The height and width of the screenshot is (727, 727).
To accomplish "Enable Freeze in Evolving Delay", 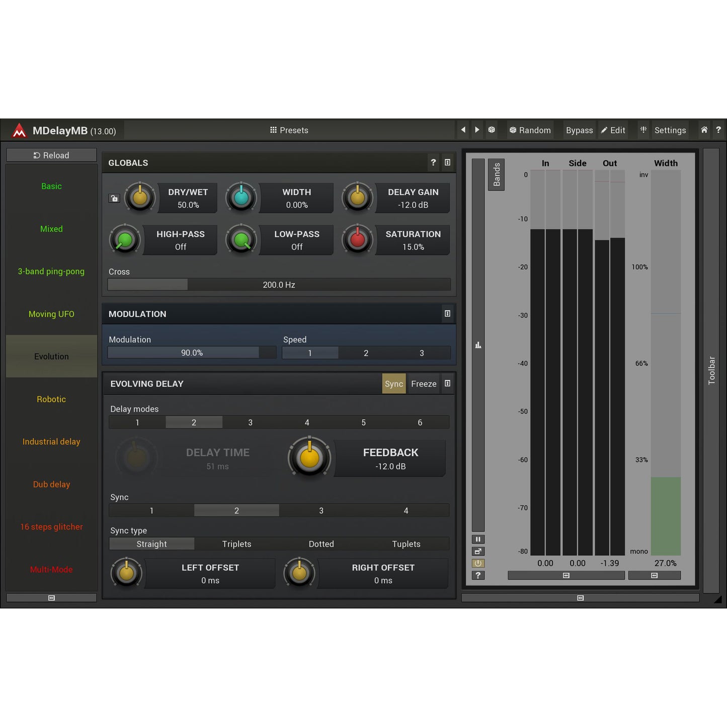I will point(424,384).
